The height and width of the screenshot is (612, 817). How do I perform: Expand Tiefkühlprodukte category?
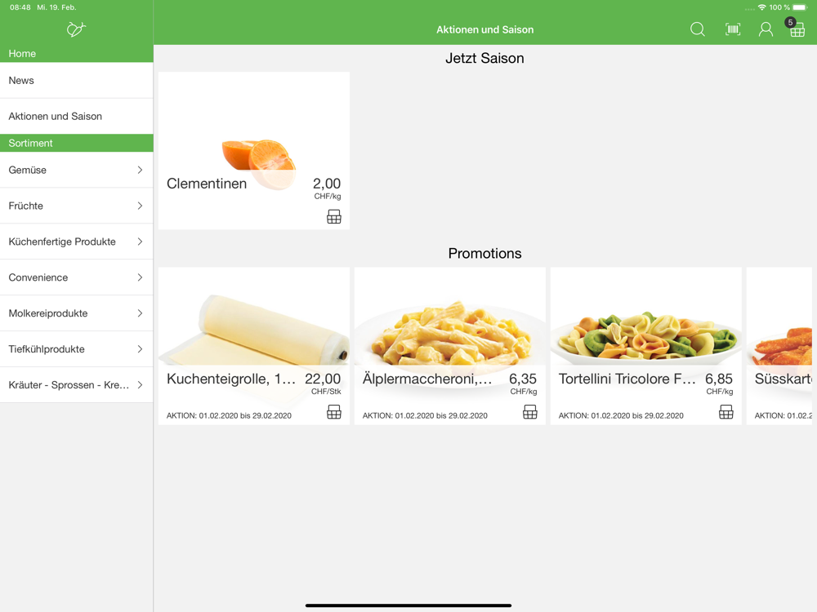[x=77, y=349]
